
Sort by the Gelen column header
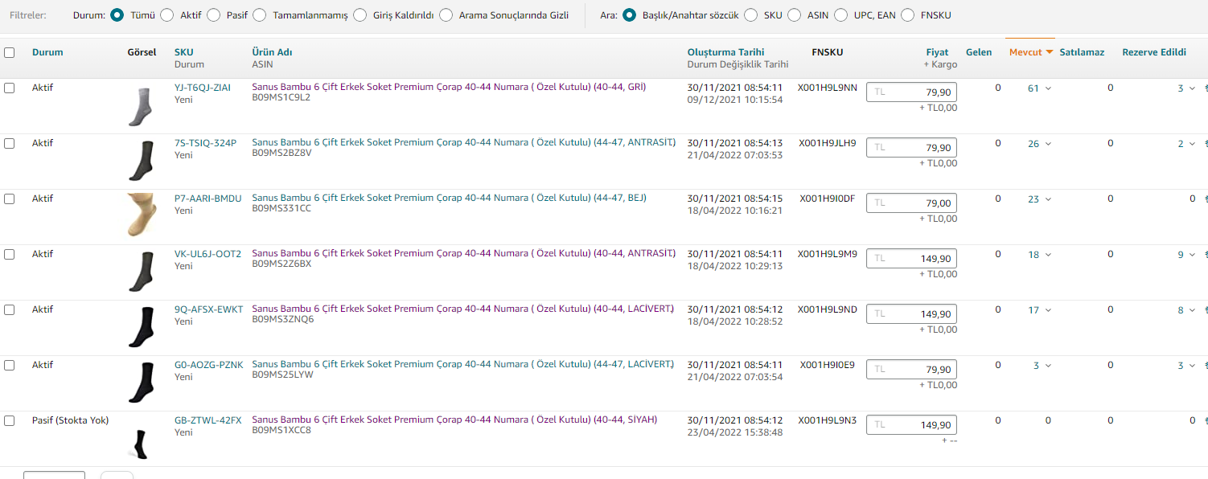tap(979, 52)
